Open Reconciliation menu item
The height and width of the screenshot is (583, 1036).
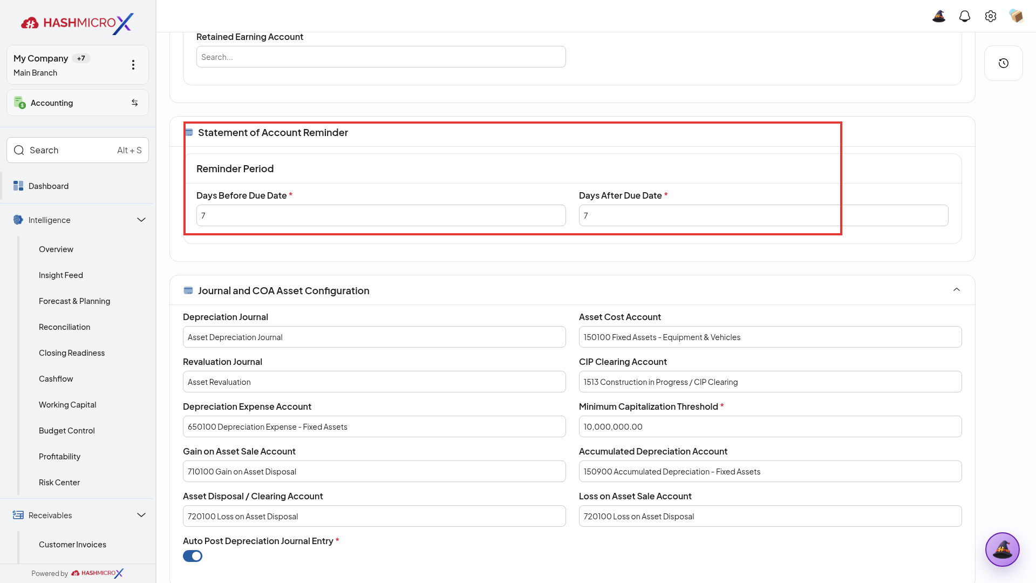(65, 327)
